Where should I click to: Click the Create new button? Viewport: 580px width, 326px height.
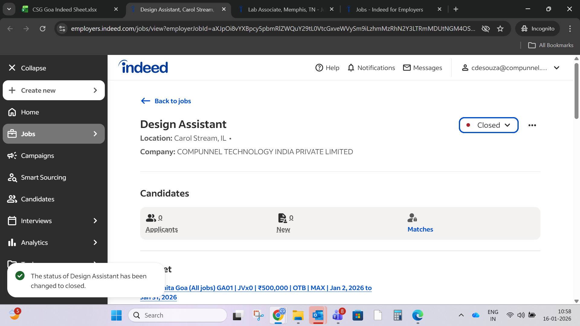click(x=54, y=90)
